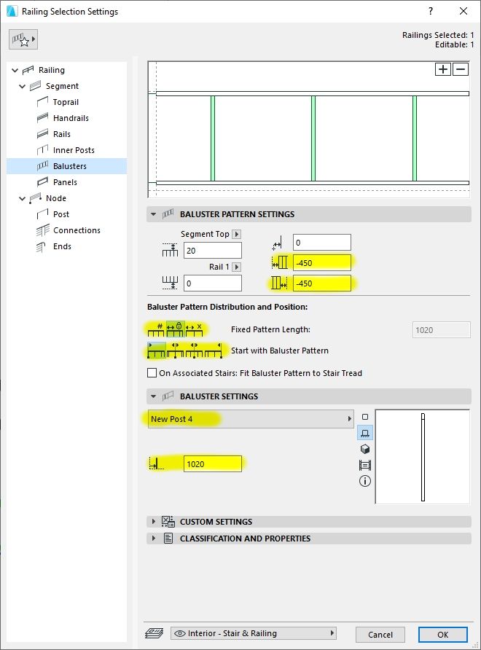Select Ends in the tree
481x650 pixels.
[x=62, y=246]
